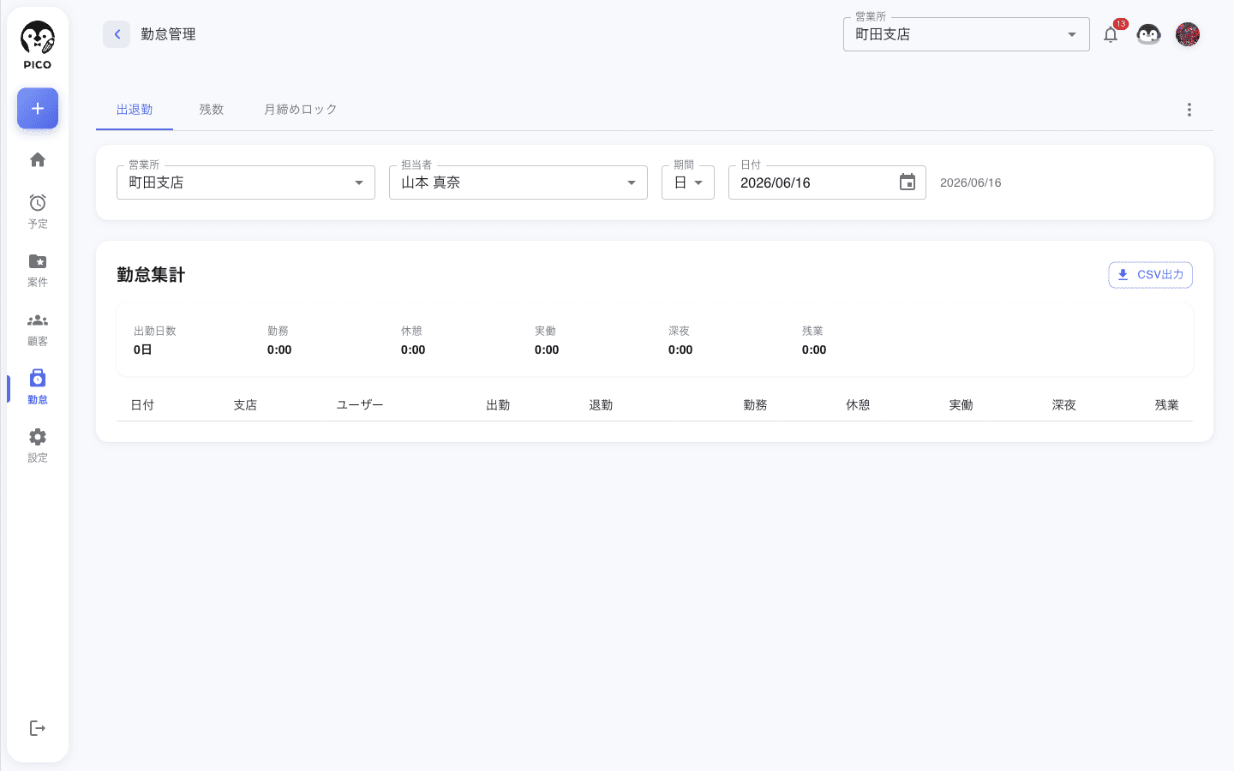Viewport: 1234px width, 771px height.
Task: Click the logout icon at sidebar bottom
Action: 38,728
